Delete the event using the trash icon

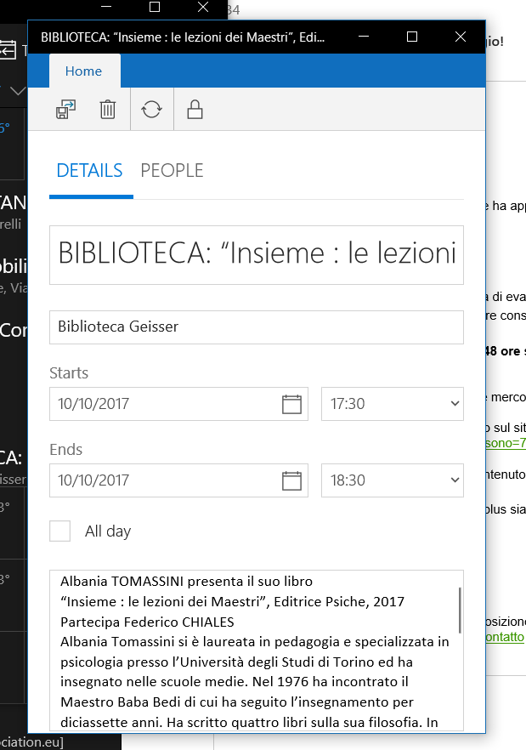click(x=107, y=110)
